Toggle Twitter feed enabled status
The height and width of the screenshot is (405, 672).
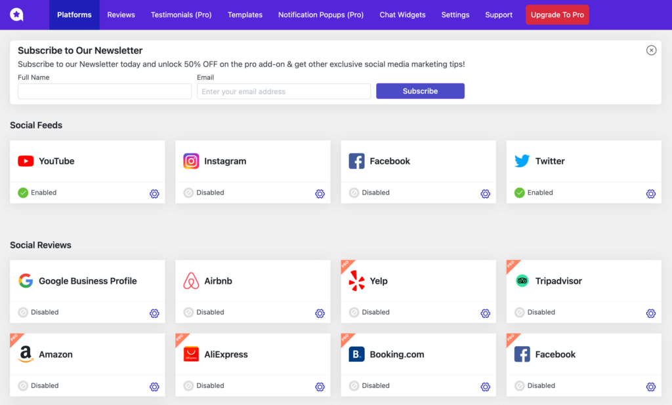pos(519,193)
